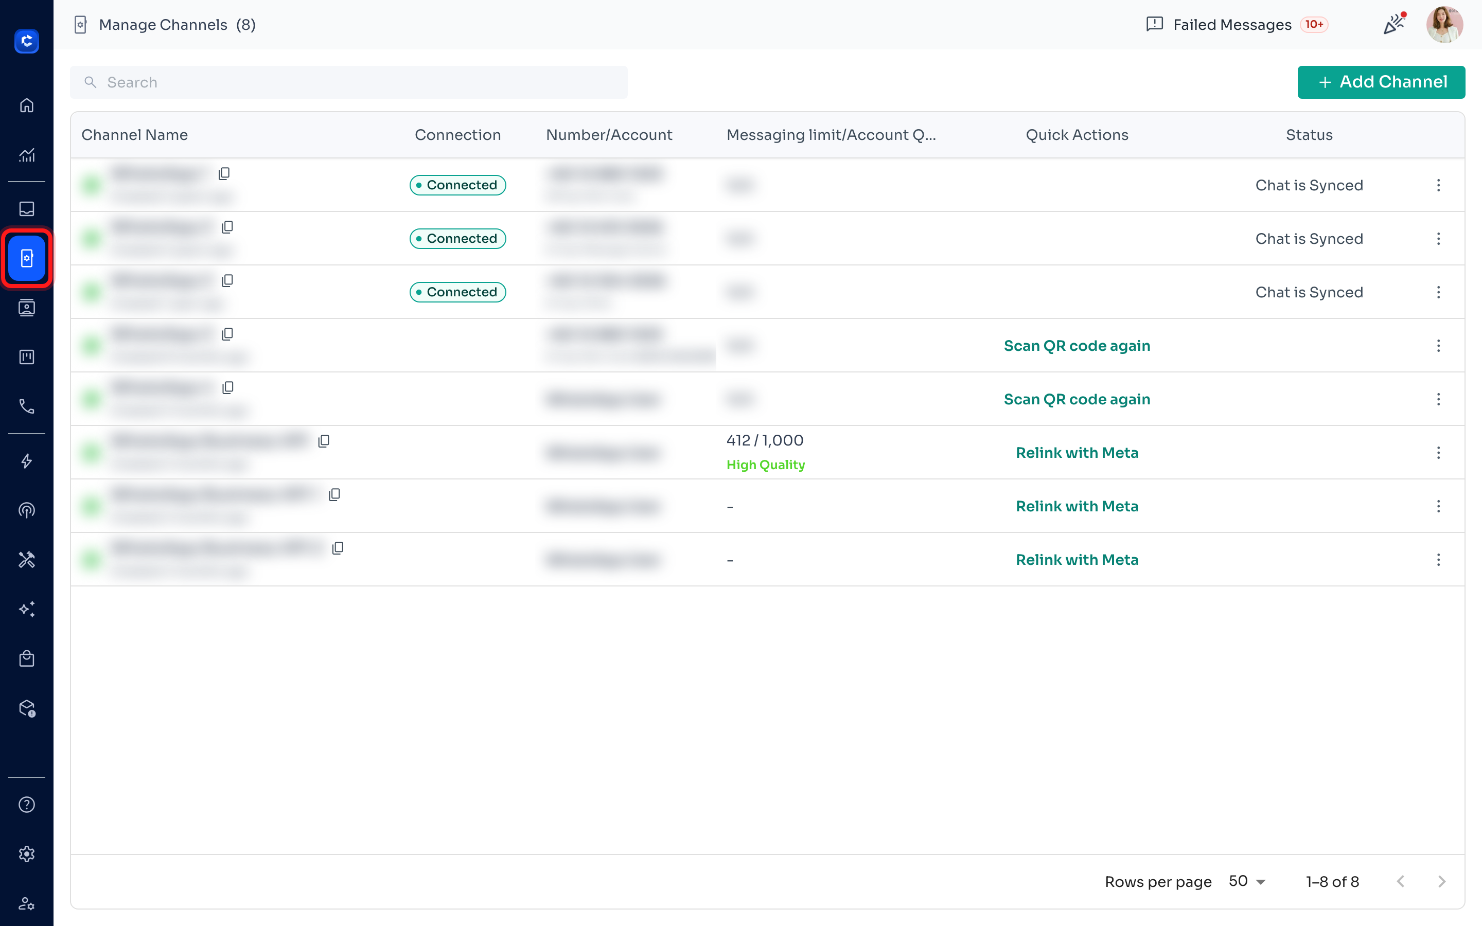The image size is (1482, 926).
Task: Click the 412 / 1,000 messaging limit value
Action: [x=765, y=440]
